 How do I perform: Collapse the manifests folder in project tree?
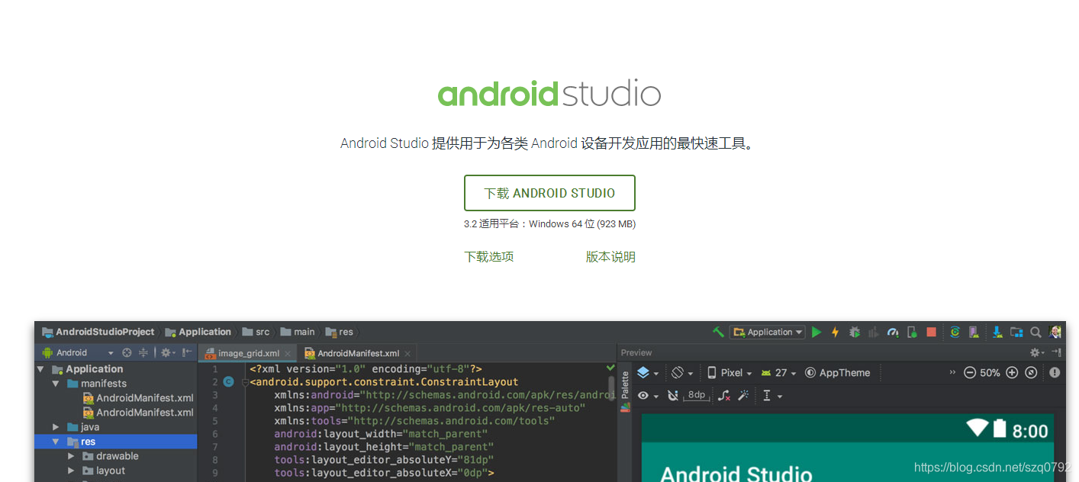pyautogui.click(x=55, y=383)
